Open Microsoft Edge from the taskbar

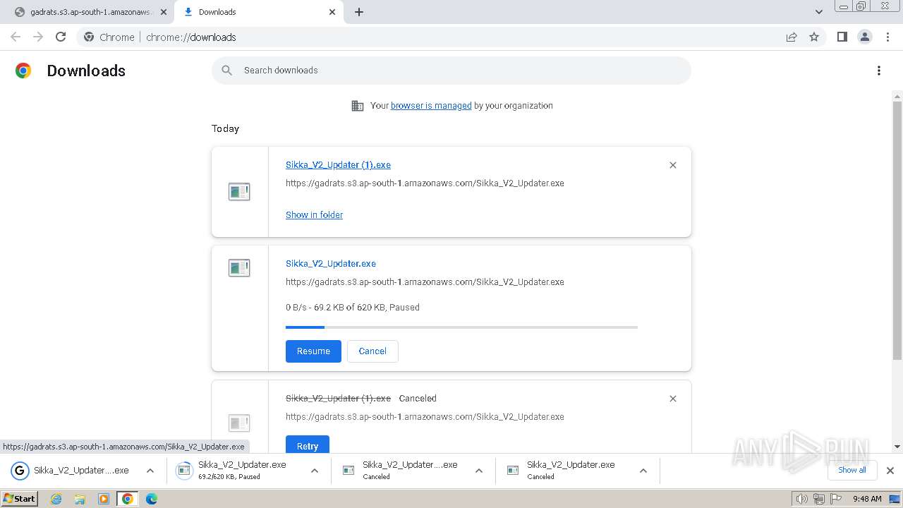point(152,499)
